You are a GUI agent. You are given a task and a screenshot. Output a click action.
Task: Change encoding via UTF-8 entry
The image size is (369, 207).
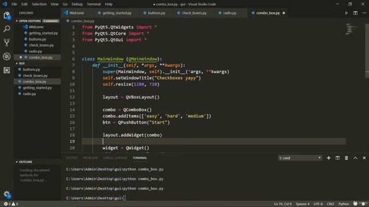pos(318,204)
